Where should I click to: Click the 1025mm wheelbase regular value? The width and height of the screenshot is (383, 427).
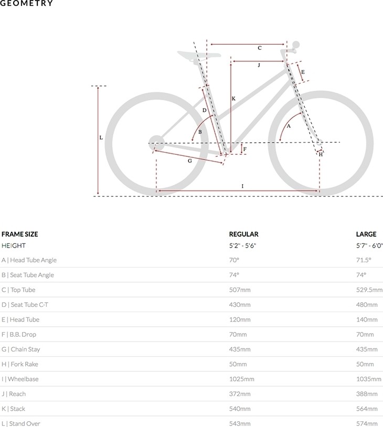point(242,379)
